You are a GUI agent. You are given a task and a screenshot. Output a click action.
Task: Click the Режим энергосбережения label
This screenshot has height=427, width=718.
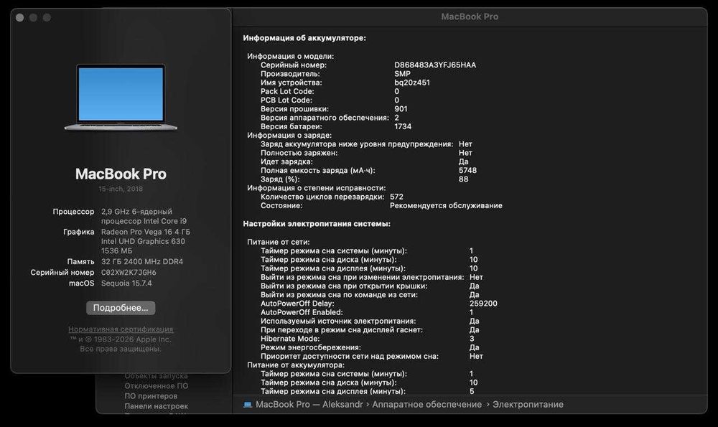point(310,347)
